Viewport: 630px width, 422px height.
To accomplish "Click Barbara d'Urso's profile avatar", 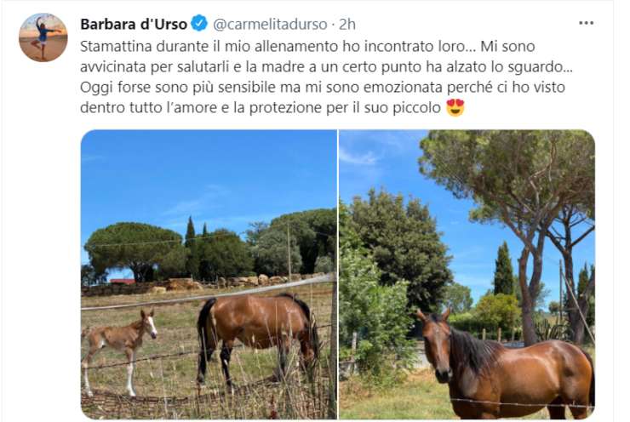I will [43, 37].
